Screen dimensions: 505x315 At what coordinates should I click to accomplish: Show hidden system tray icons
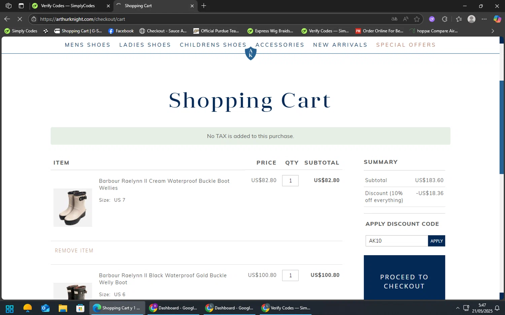pos(458,308)
